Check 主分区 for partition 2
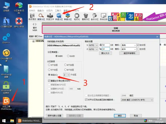The width and height of the screenshot is (166, 124). pos(138,49)
